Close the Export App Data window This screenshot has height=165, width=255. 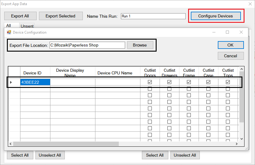(250, 4)
